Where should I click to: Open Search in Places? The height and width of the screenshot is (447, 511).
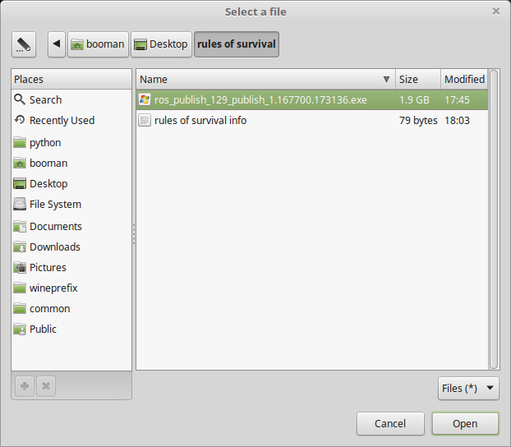pyautogui.click(x=71, y=99)
